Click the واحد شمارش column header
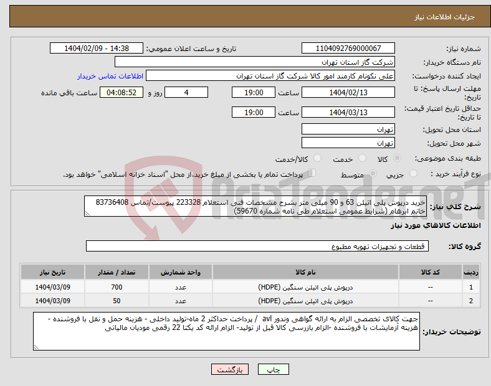Screen dimensions: 491x386 coord(180,272)
